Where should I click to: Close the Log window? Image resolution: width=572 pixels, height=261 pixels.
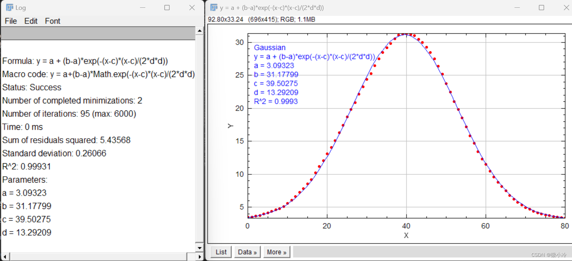click(192, 7)
